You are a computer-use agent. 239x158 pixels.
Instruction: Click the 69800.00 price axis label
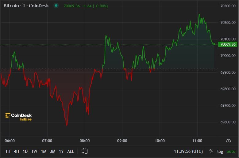[x=228, y=89]
